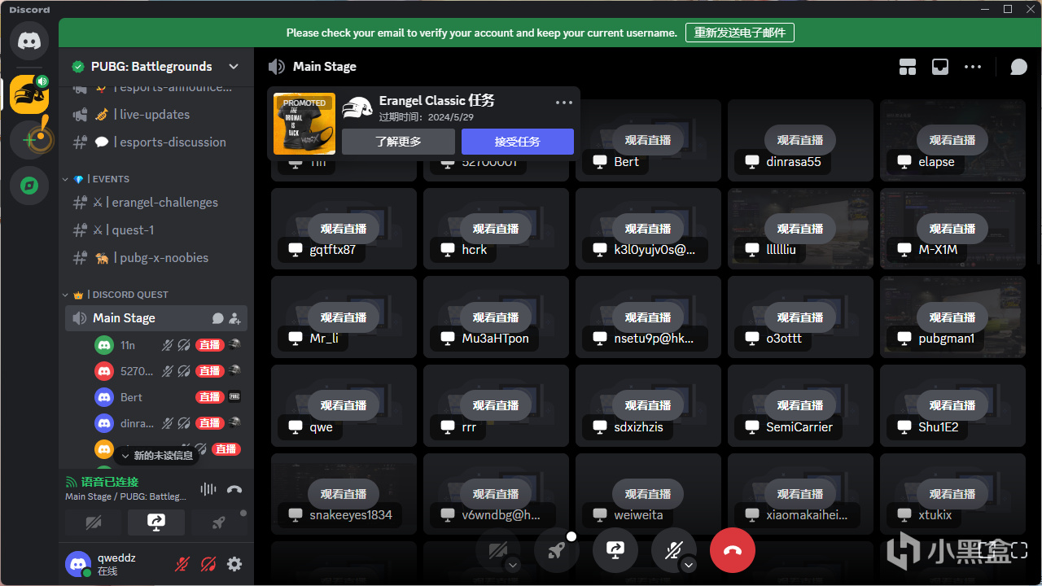
Task: Click the red hang up call button
Action: tap(733, 550)
